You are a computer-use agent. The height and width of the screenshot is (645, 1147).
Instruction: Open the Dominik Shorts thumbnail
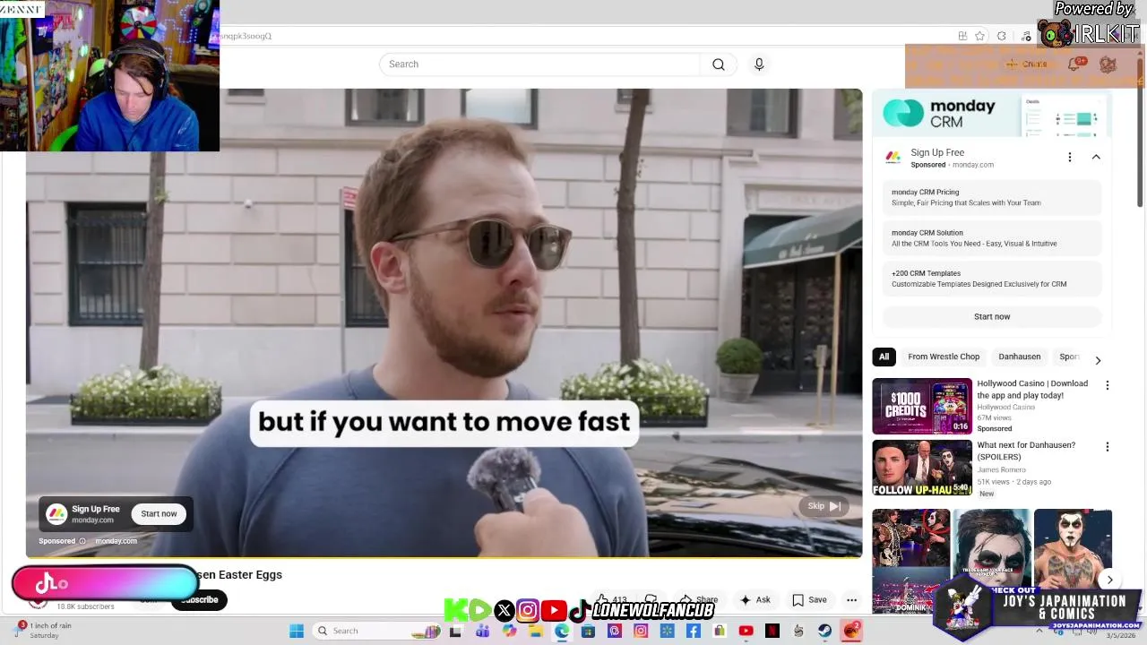point(910,561)
